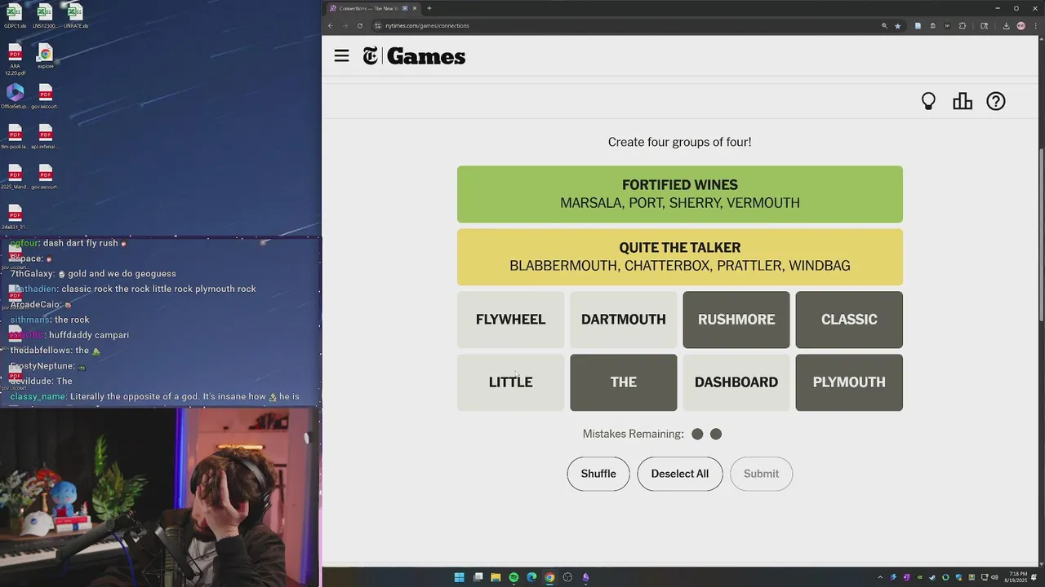Select apl-referral PDF on desktop

[45, 137]
